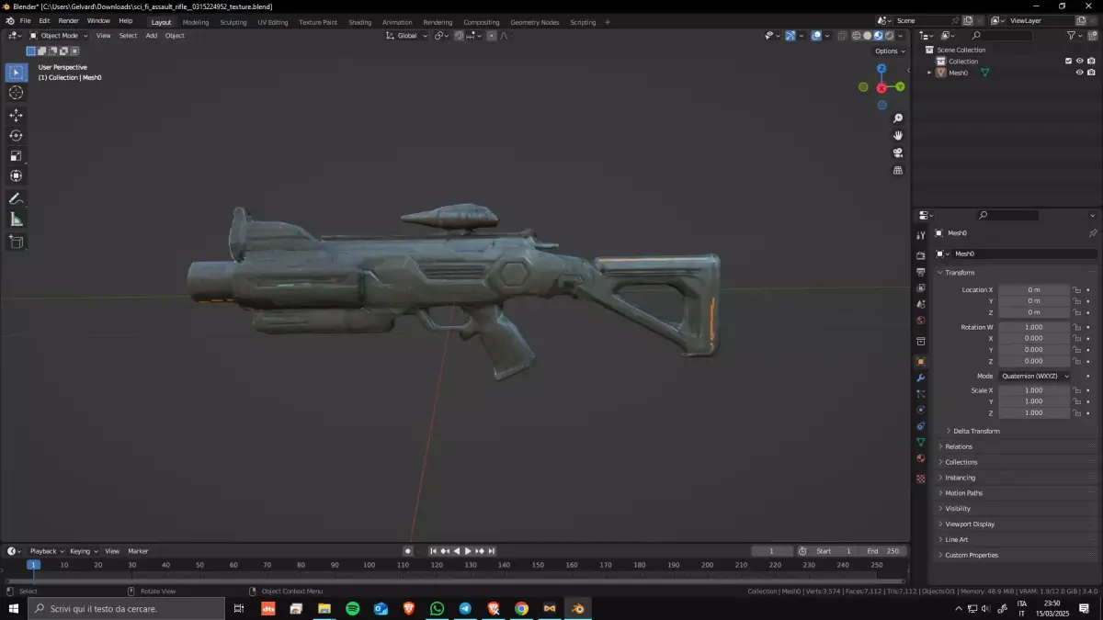Click the Windows search box
This screenshot has height=620, width=1103.
(127, 608)
